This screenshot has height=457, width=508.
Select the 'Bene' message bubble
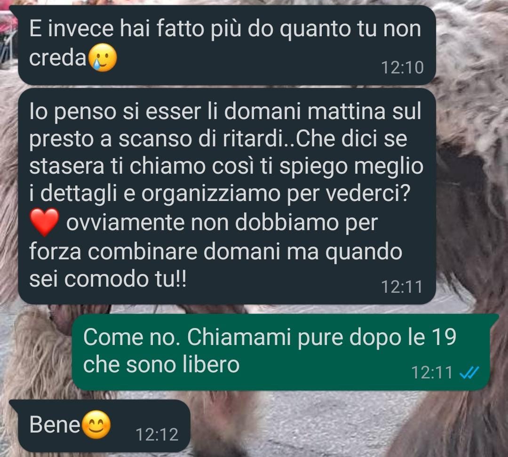[x=103, y=425]
